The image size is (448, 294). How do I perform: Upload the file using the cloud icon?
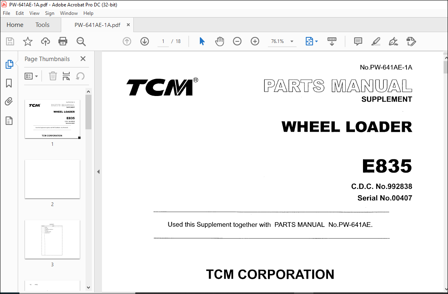click(46, 41)
